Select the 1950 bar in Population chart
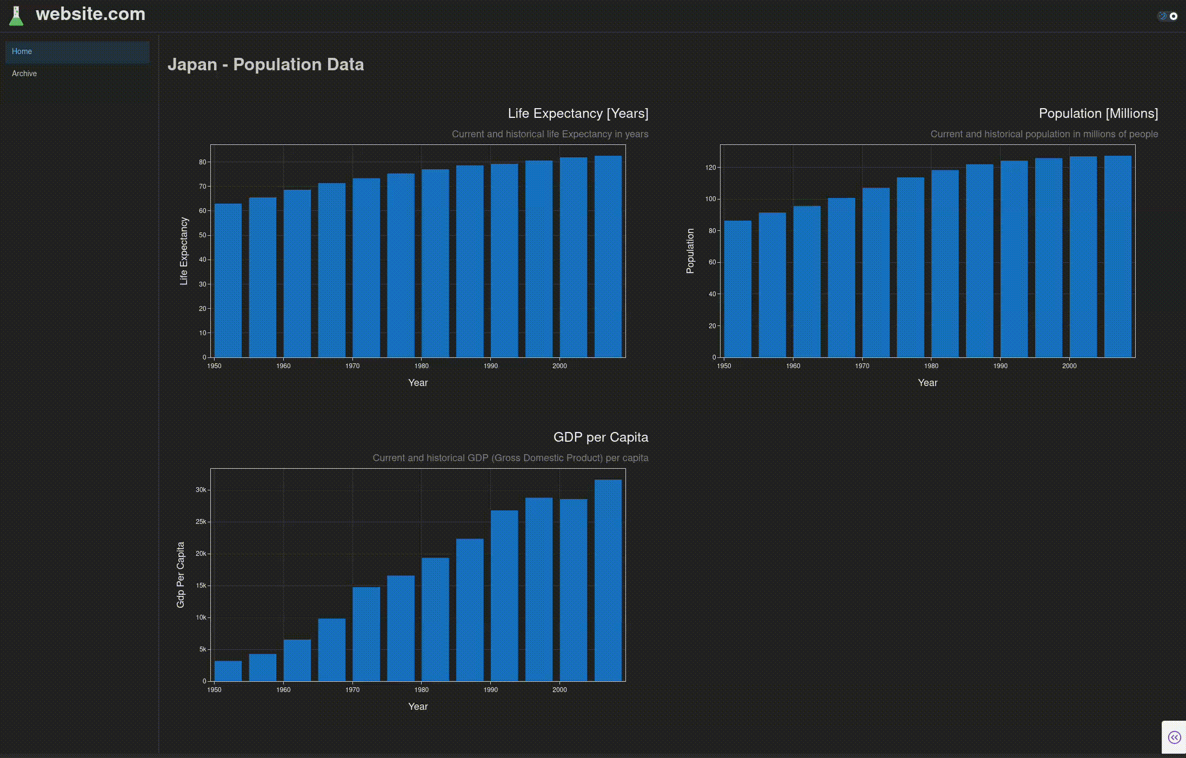This screenshot has width=1186, height=758. click(737, 289)
